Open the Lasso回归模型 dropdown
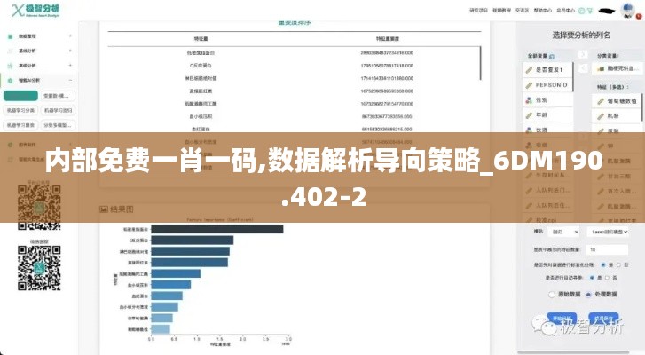The height and width of the screenshot is (355, 645). point(608,232)
